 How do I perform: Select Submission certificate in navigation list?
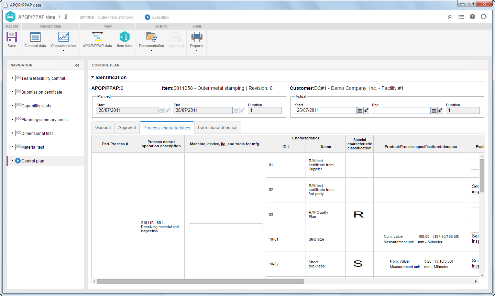point(42,92)
